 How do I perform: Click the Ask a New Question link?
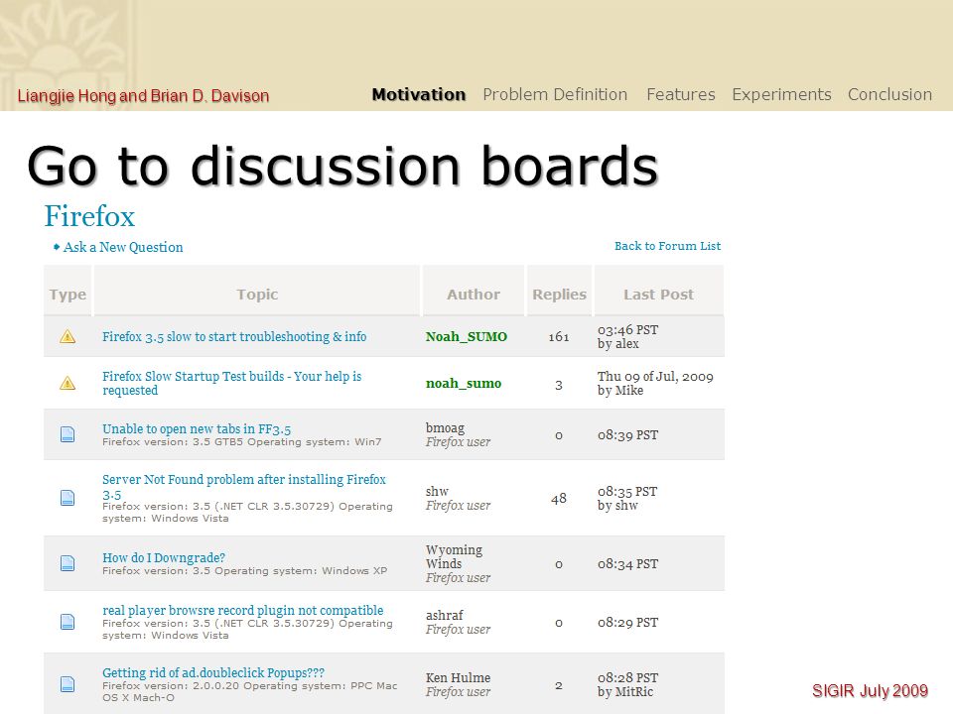pyautogui.click(x=123, y=247)
